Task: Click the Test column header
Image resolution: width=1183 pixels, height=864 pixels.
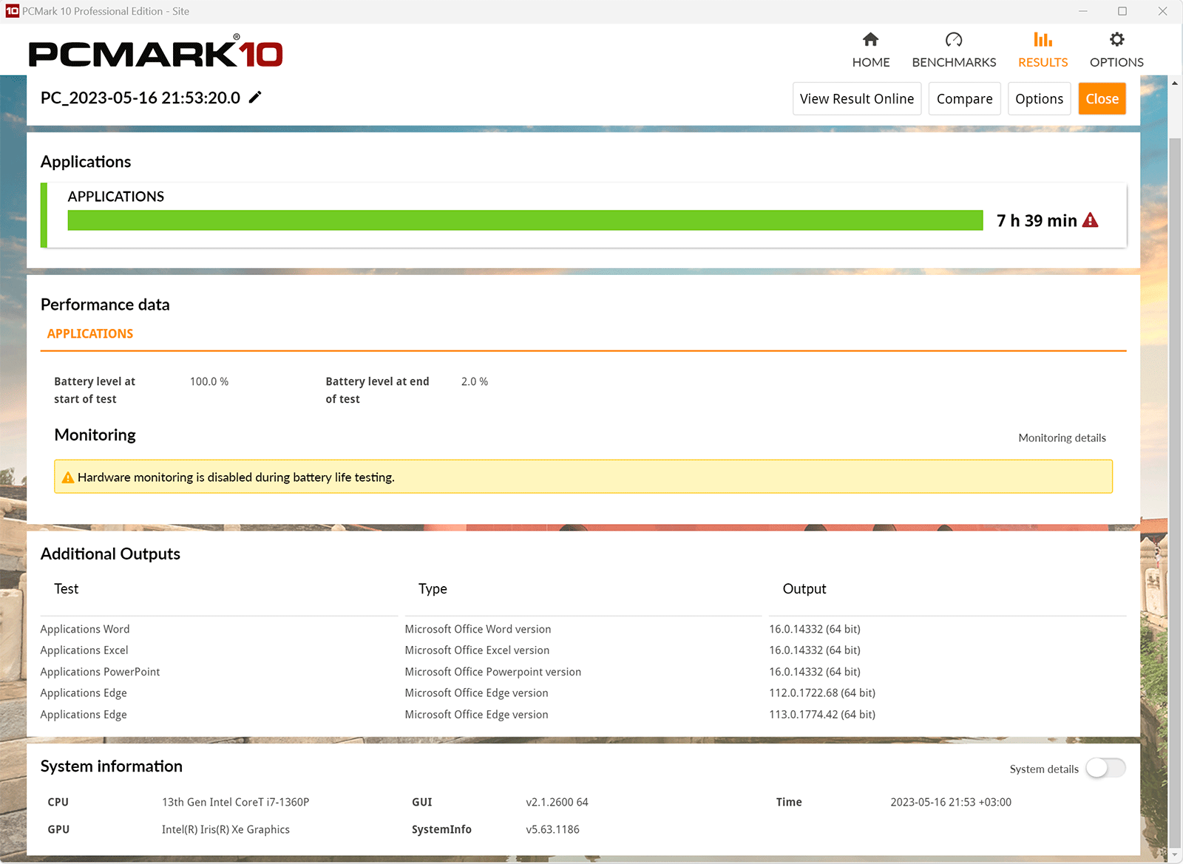Action: click(66, 589)
